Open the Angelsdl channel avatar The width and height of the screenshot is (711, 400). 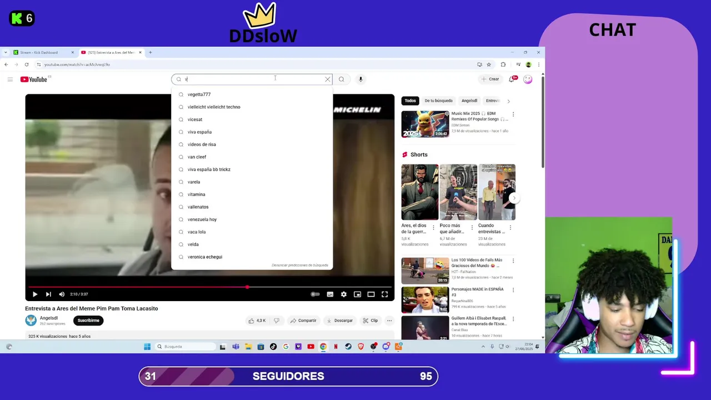(x=31, y=320)
